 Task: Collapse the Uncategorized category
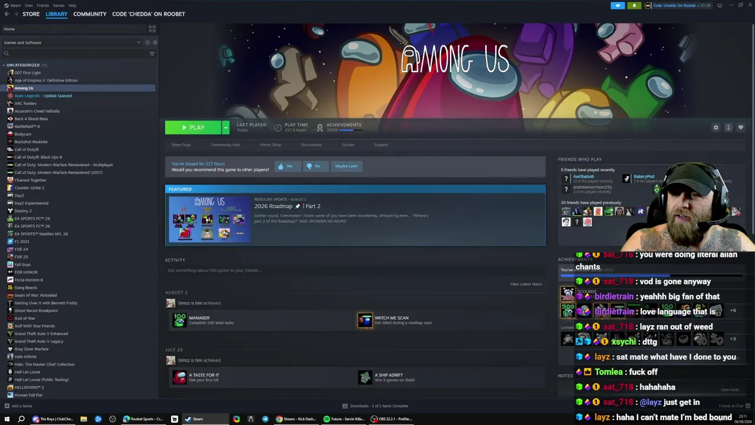pos(4,65)
